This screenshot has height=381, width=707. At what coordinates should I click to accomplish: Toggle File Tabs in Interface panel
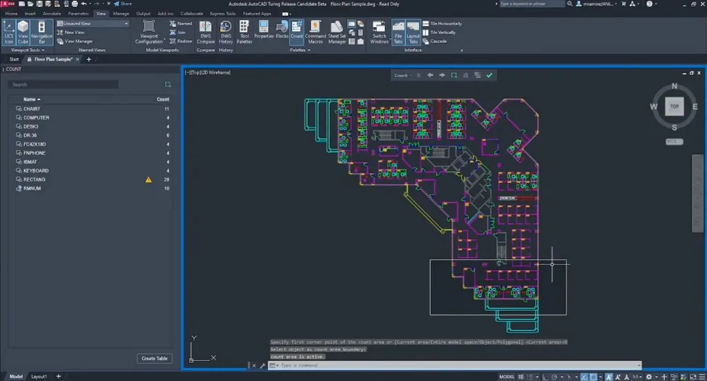(398, 32)
